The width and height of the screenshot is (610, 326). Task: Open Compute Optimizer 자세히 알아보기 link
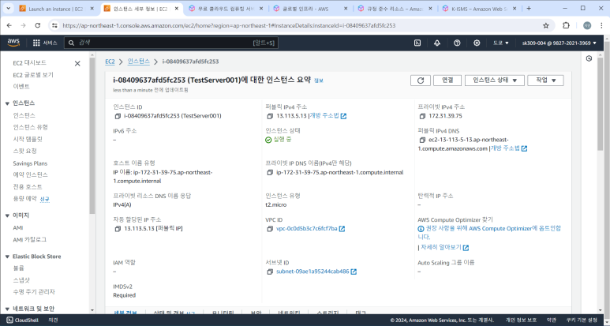pyautogui.click(x=444, y=247)
